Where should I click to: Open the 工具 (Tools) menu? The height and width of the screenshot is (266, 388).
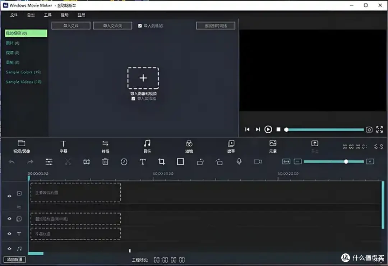pyautogui.click(x=48, y=15)
